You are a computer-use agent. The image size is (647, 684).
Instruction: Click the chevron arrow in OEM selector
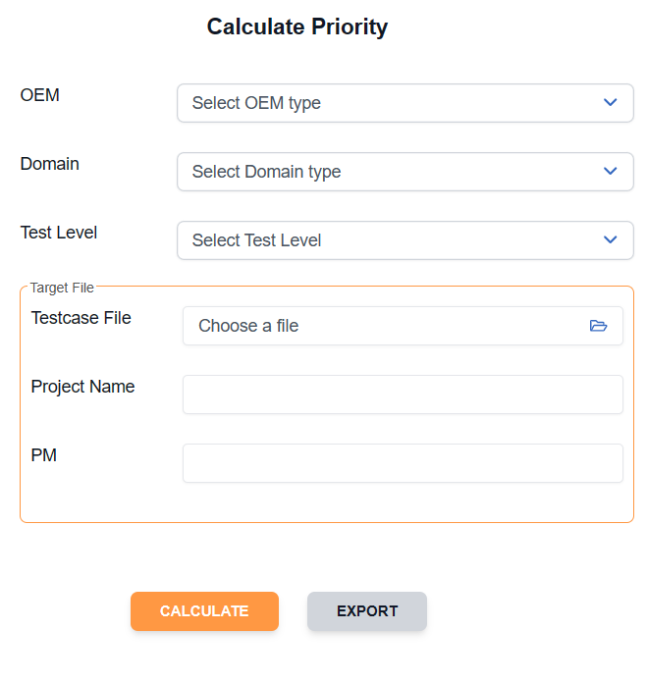610,102
